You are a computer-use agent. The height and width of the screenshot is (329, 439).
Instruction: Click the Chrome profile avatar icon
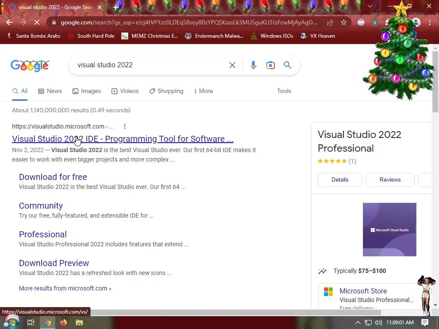click(x=416, y=22)
